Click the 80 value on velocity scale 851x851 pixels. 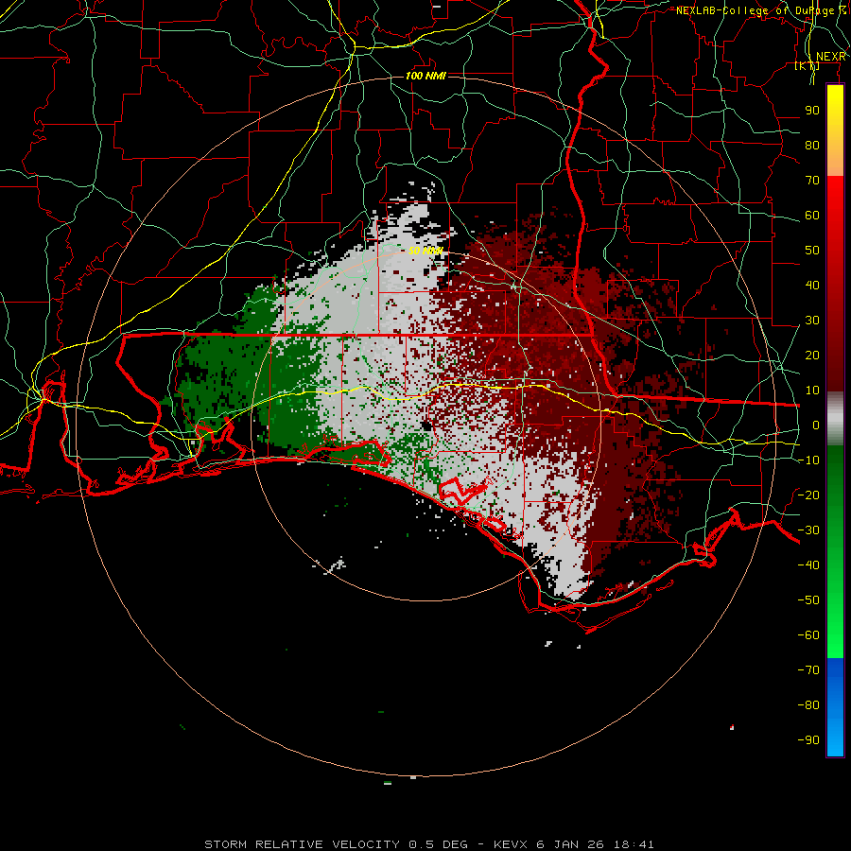tap(812, 146)
